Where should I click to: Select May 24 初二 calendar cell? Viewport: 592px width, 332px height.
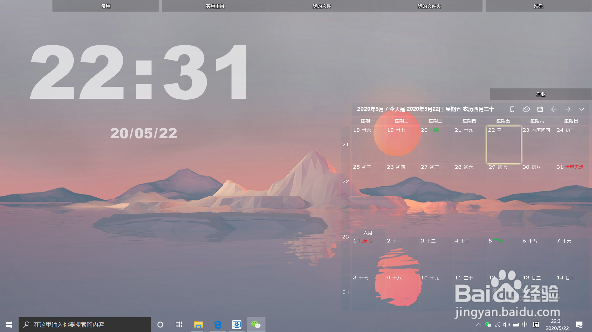click(x=572, y=145)
